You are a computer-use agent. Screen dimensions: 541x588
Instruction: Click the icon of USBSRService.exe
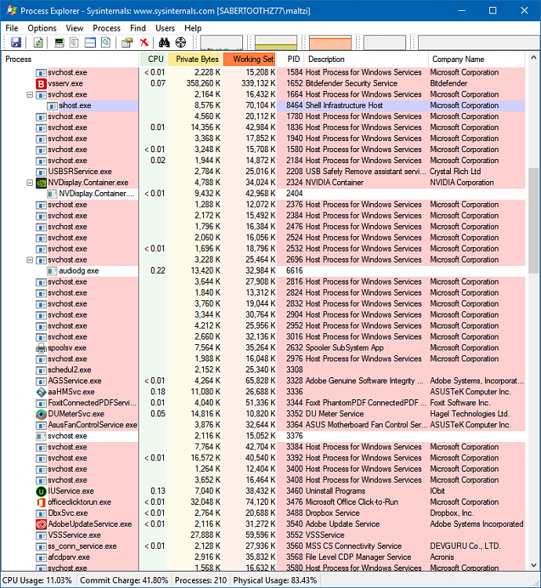(x=42, y=172)
